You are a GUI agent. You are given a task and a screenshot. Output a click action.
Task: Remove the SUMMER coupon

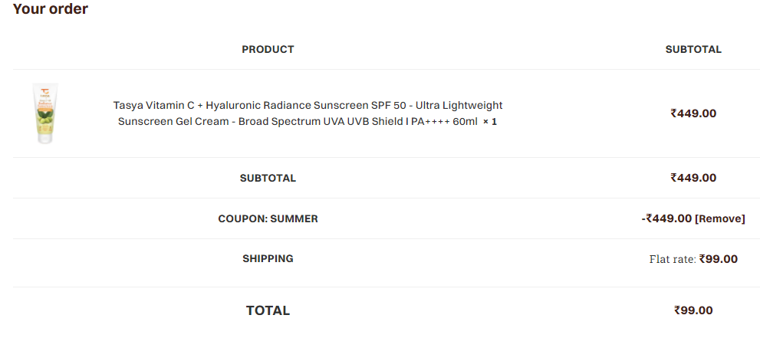(720, 219)
